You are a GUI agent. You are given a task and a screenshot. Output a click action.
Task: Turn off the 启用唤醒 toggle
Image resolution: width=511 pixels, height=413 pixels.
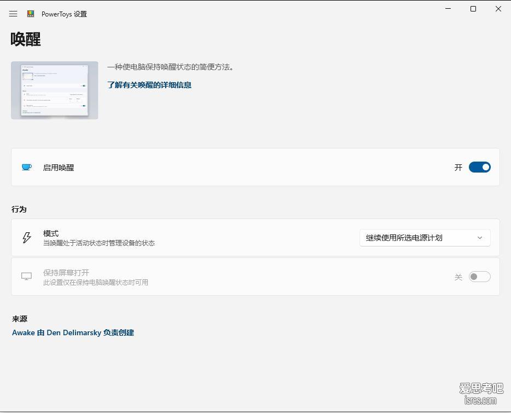(x=479, y=167)
